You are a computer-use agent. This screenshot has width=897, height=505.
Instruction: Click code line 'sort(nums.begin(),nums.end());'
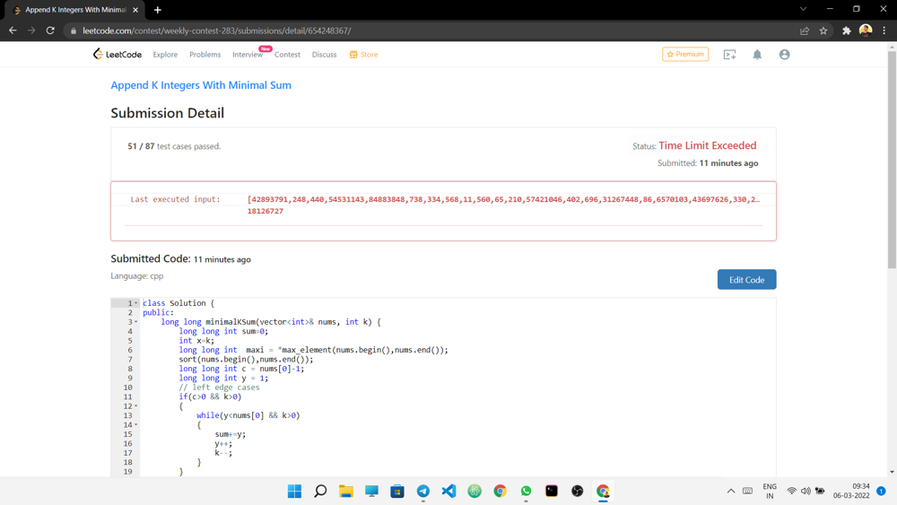[x=246, y=359]
